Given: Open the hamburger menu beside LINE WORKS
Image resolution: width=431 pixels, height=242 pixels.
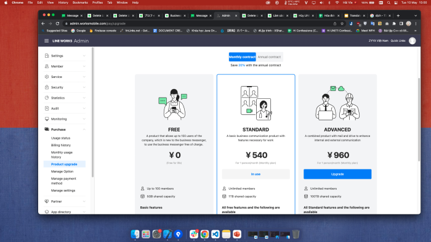Looking at the screenshot, I should 46,41.
